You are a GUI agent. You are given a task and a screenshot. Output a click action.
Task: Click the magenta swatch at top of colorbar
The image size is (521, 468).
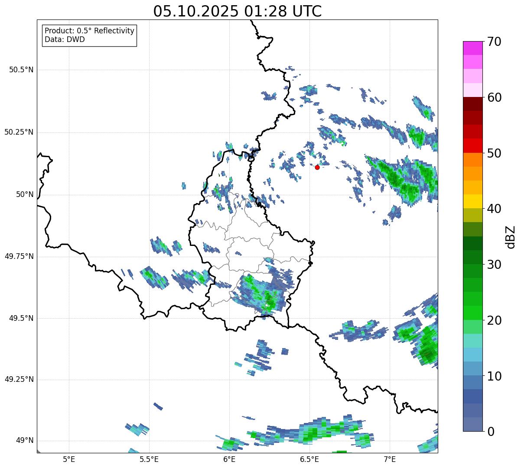[x=473, y=48]
